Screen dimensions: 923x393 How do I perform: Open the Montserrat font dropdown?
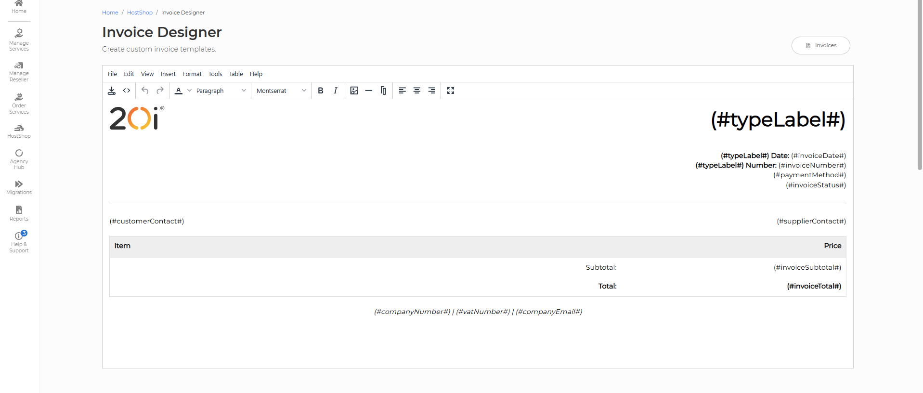point(281,91)
